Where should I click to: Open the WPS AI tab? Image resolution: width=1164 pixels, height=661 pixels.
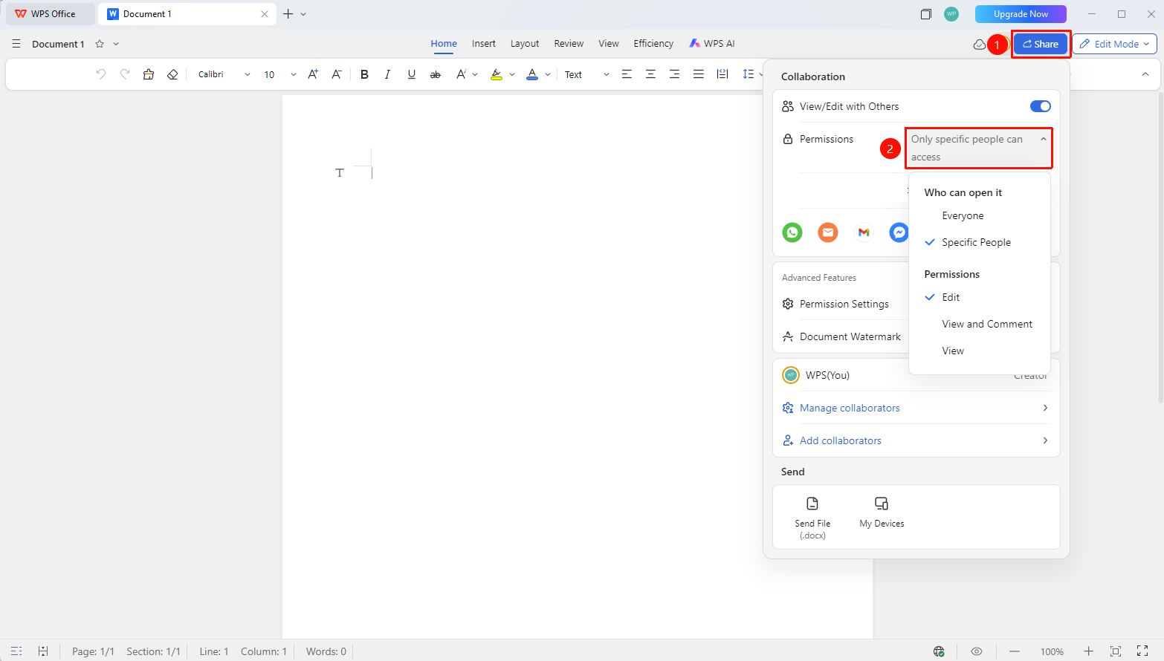coord(711,44)
